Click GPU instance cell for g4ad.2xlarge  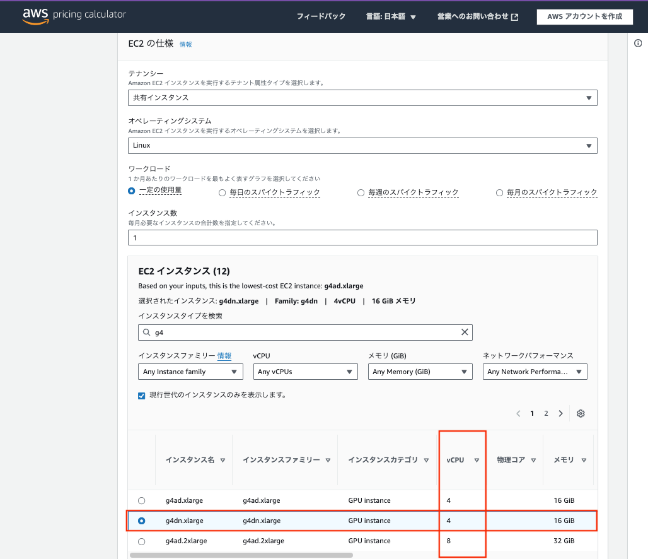[x=369, y=541]
